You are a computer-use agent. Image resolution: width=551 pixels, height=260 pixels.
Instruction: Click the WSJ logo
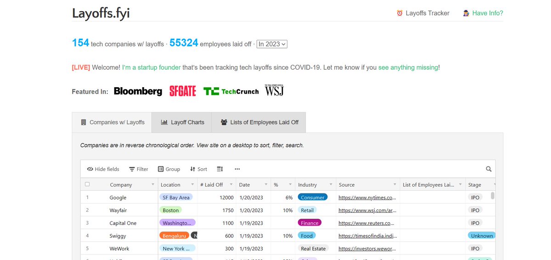tap(274, 90)
